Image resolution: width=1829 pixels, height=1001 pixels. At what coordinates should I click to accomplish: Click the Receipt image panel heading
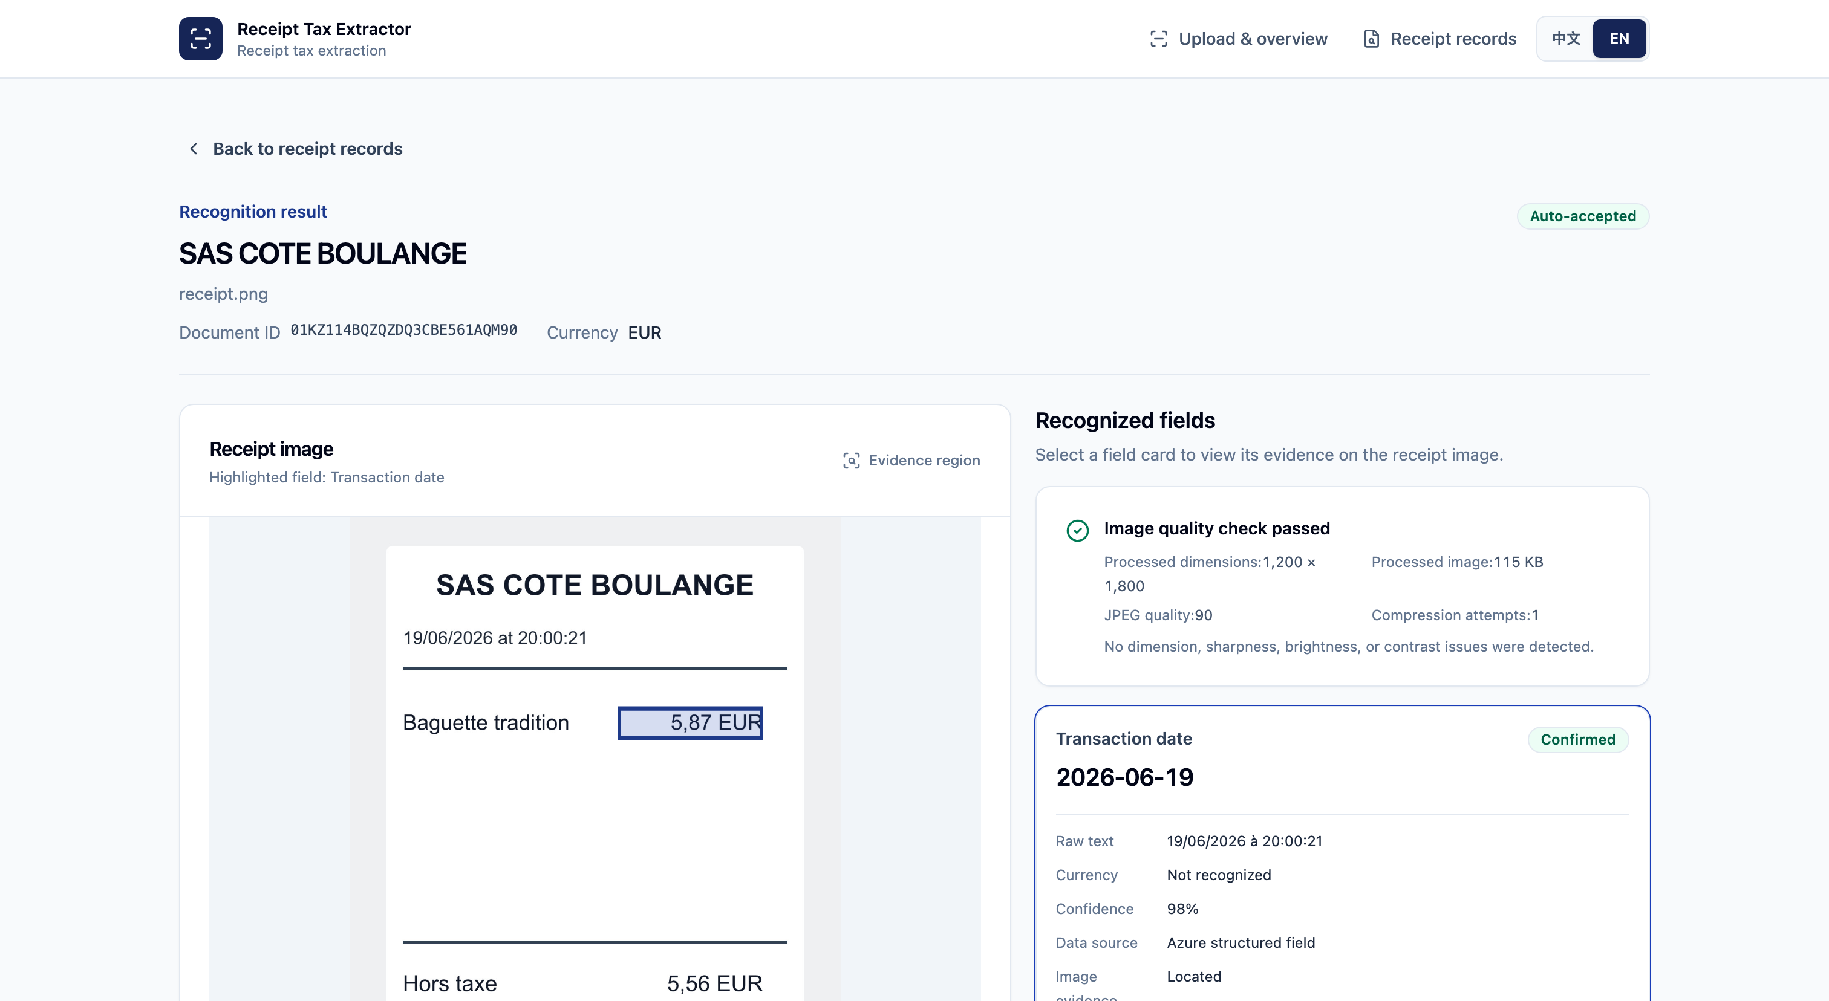[x=271, y=449]
